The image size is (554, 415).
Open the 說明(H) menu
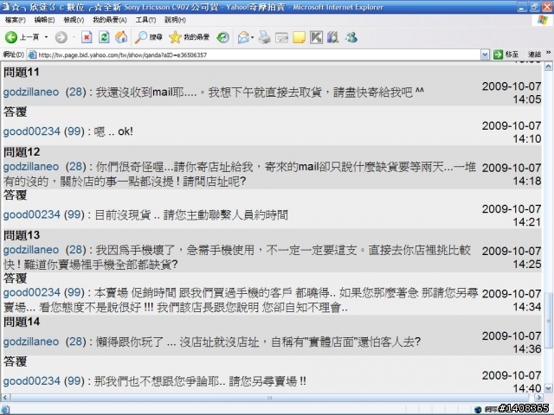pos(175,20)
